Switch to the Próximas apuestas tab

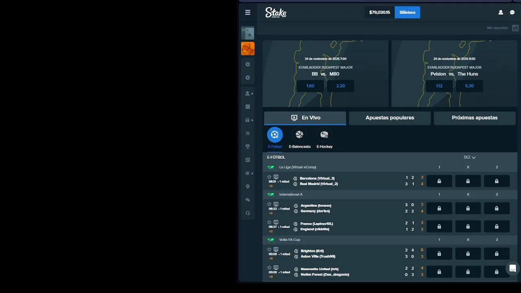pyautogui.click(x=475, y=118)
